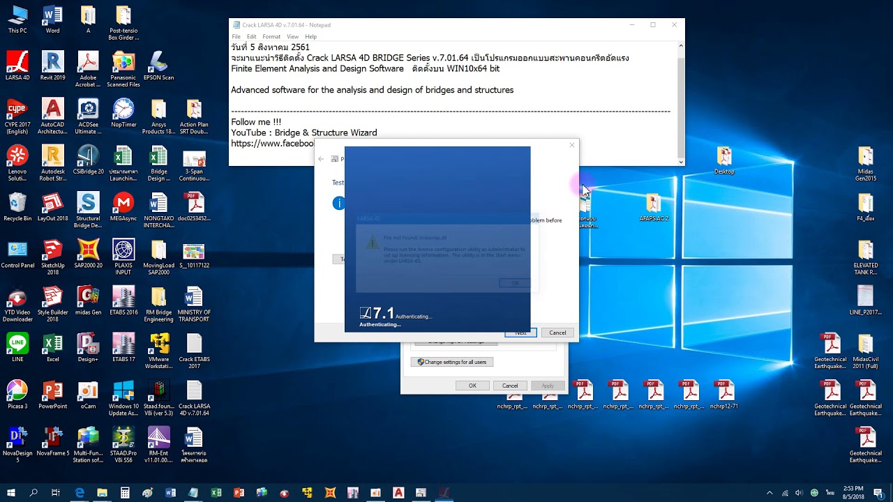Open the Revit 2019 desktop icon
The width and height of the screenshot is (893, 502).
pos(53,66)
